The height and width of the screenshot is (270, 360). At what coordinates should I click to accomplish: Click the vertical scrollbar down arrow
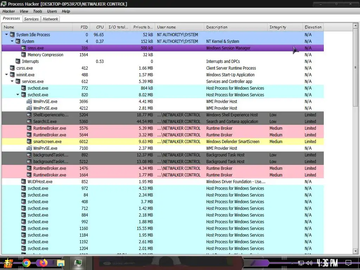coord(355,251)
